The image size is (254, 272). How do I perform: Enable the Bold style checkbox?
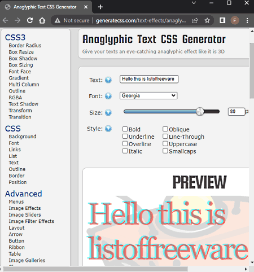[125, 129]
